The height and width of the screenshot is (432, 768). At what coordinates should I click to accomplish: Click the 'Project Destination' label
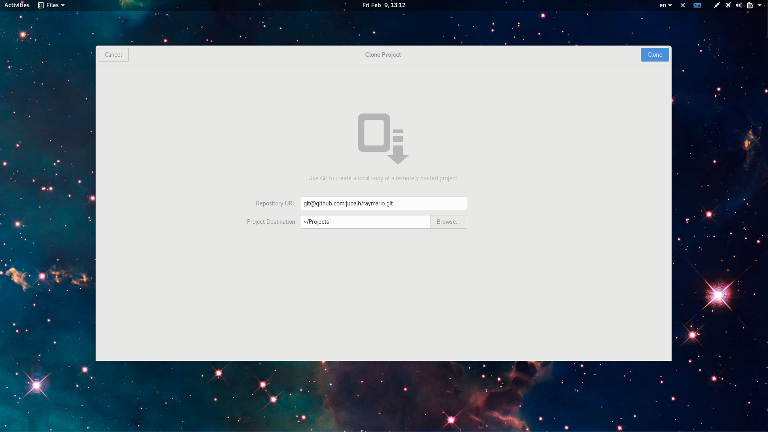271,222
